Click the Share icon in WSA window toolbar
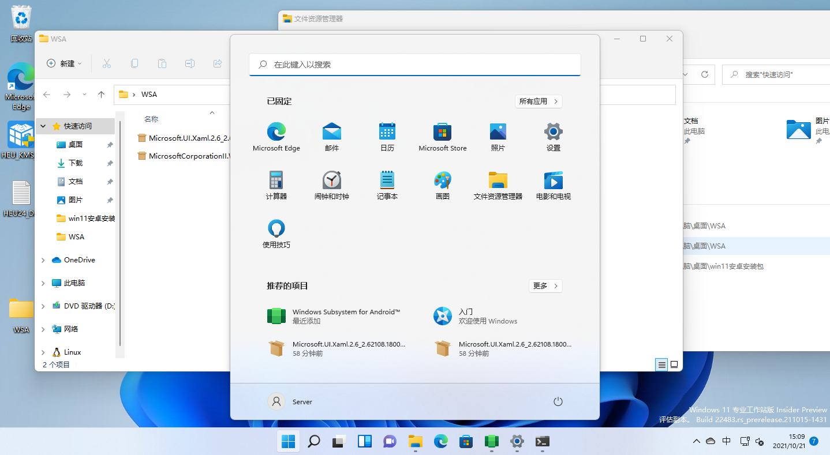Image resolution: width=830 pixels, height=455 pixels. point(218,63)
